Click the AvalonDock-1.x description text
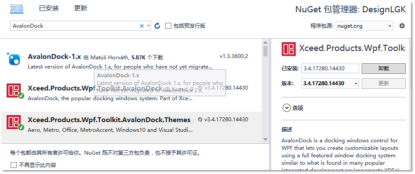This screenshot has width=415, height=174. 120,67
